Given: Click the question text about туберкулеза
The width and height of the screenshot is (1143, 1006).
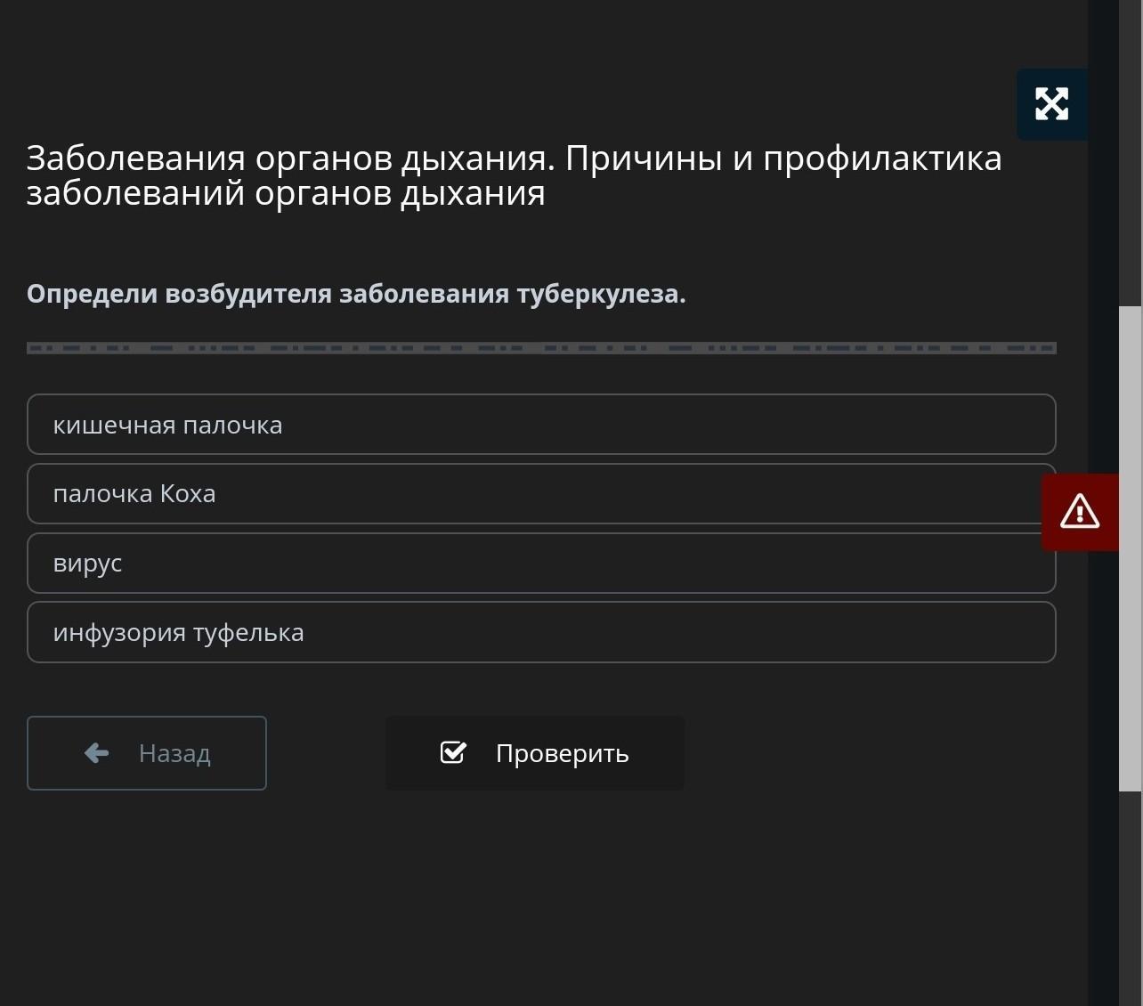Looking at the screenshot, I should pos(356,294).
